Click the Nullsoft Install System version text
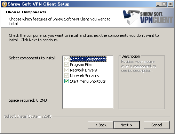 coord(27,116)
